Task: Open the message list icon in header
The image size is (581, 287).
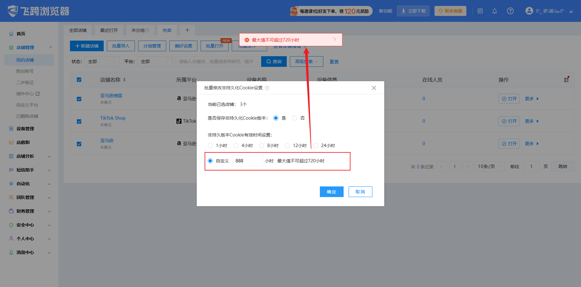Action: click(x=480, y=11)
